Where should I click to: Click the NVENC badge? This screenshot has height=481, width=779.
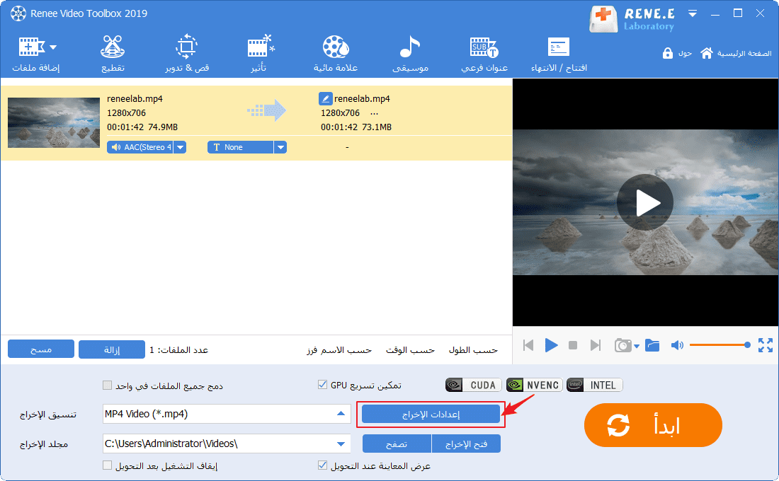(535, 386)
